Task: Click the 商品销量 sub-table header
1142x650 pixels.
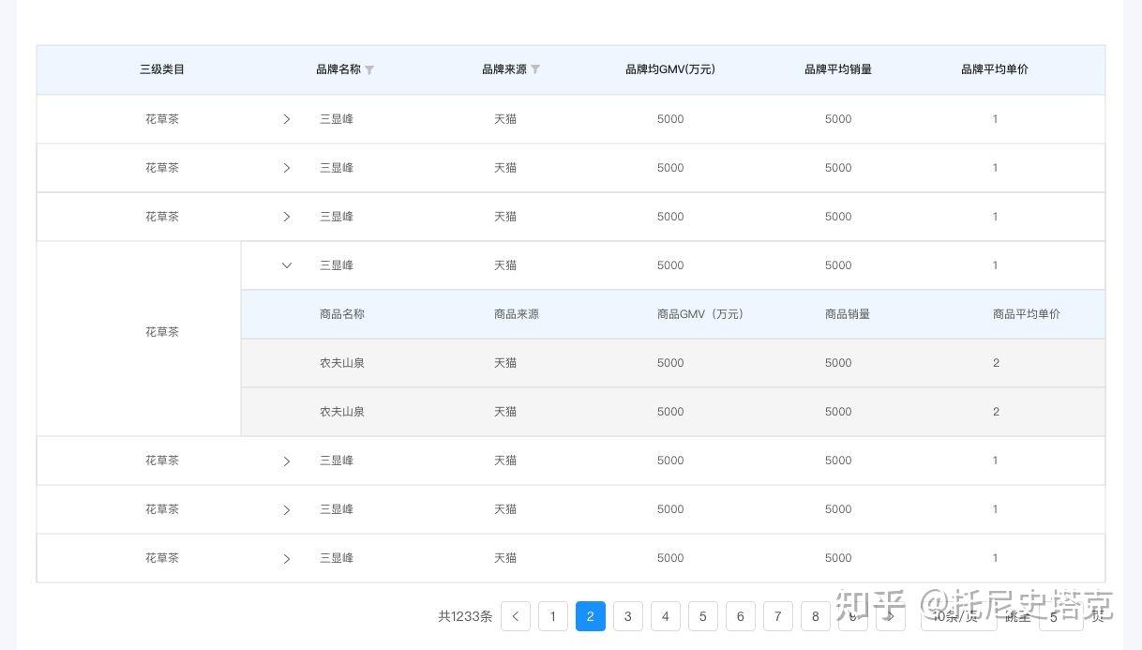Action: (848, 314)
